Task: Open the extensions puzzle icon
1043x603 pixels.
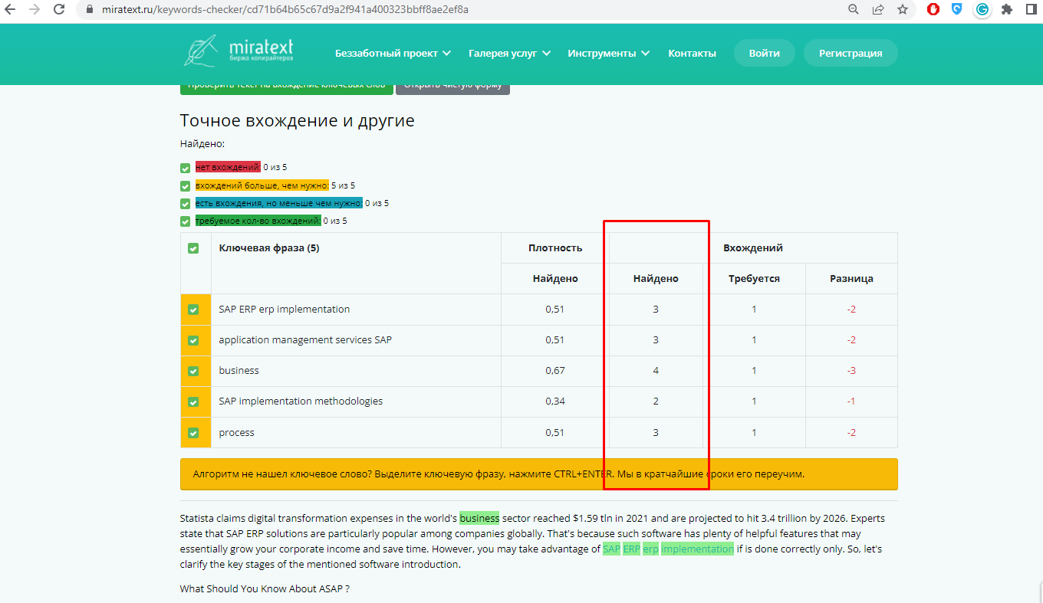Action: tap(1007, 10)
